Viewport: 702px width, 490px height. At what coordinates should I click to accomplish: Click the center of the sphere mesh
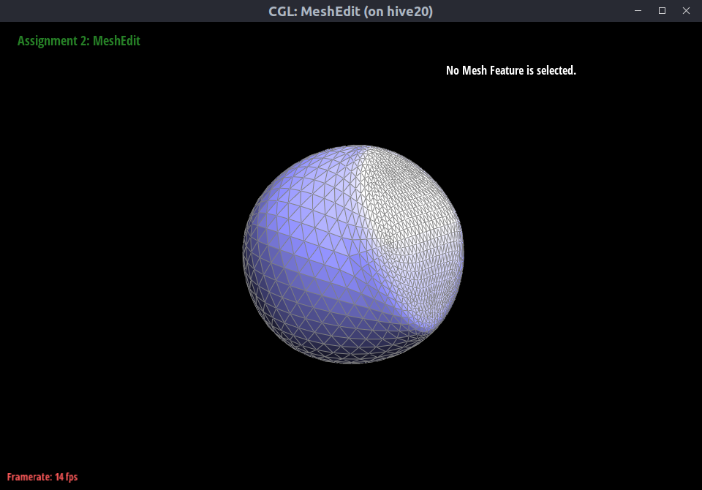[x=353, y=254]
